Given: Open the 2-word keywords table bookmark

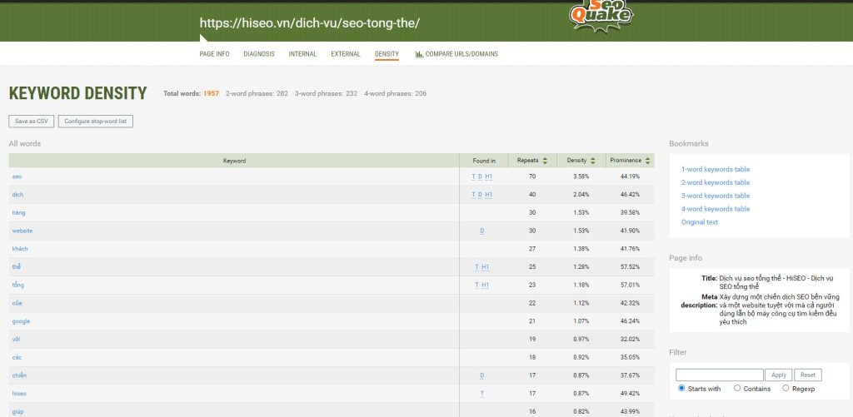Looking at the screenshot, I should point(715,182).
